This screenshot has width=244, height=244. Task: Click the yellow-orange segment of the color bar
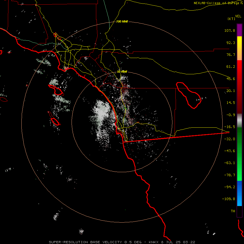[x=239, y=48]
